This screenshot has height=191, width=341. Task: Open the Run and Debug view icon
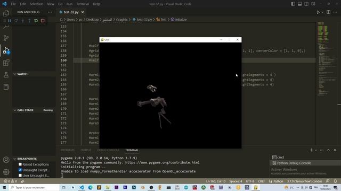pyautogui.click(x=6, y=50)
